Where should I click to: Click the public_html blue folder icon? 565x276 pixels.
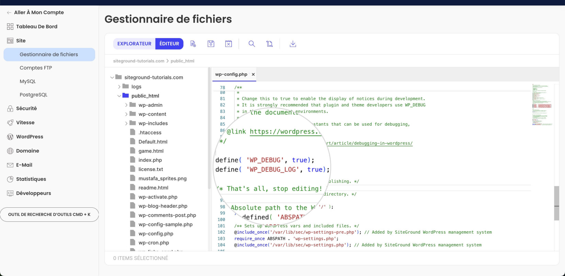(x=126, y=96)
